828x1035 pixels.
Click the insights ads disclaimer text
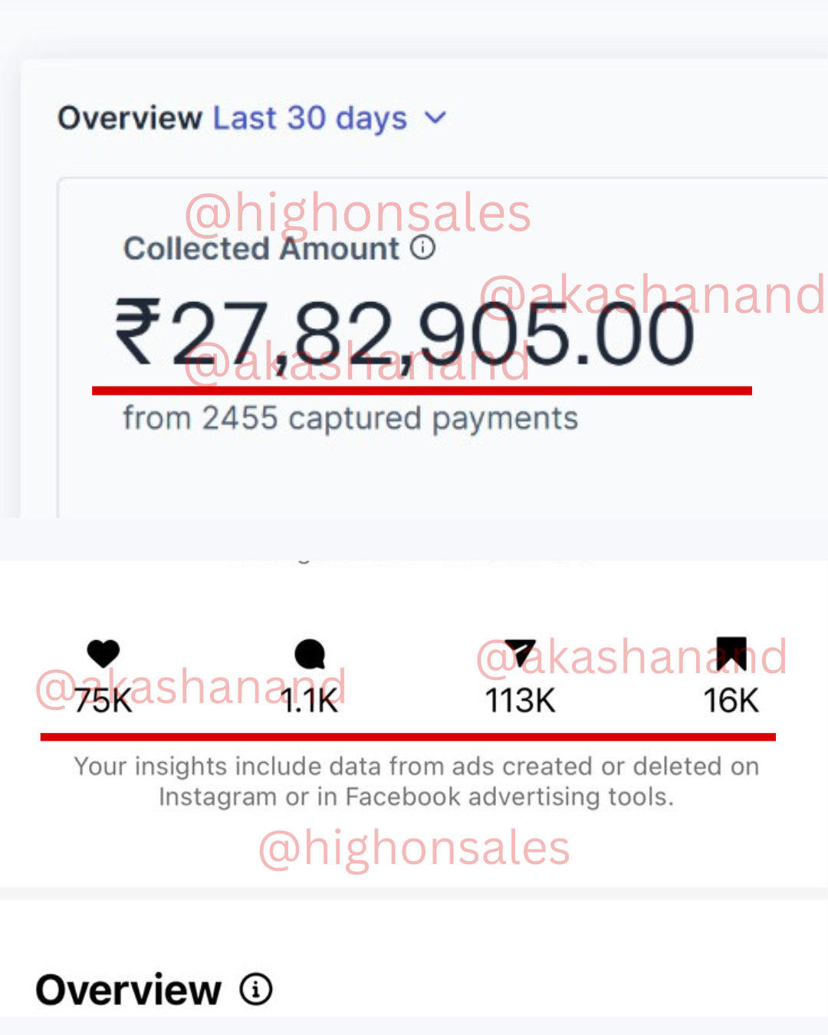pos(416,781)
